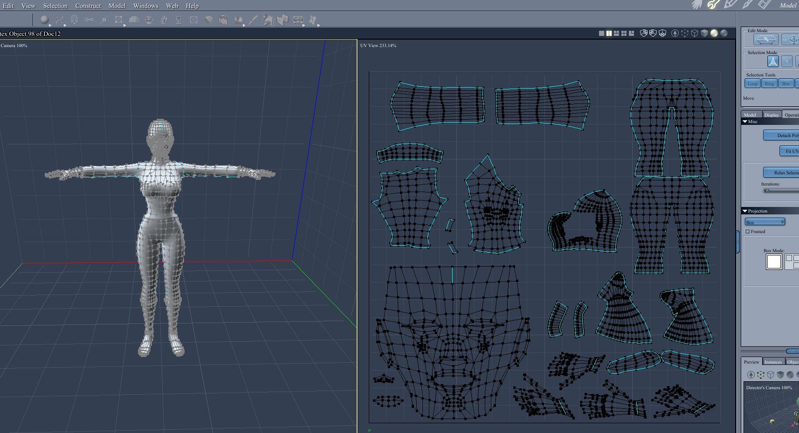This screenshot has width=799, height=433.
Task: Open the Windows menu
Action: (x=146, y=6)
